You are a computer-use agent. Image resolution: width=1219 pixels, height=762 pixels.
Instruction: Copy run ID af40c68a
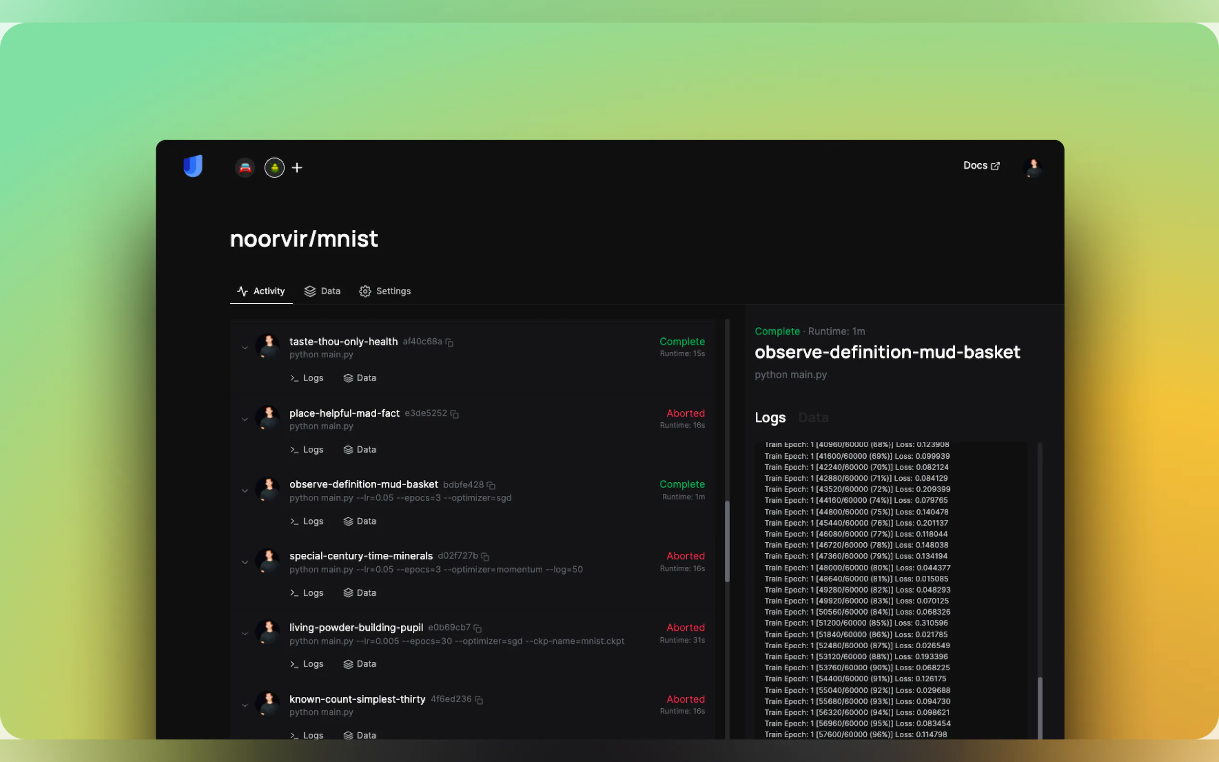click(x=450, y=343)
